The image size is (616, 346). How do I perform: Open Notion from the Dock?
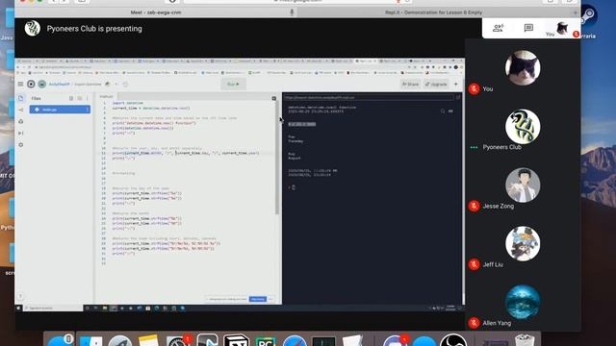pyautogui.click(x=236, y=340)
